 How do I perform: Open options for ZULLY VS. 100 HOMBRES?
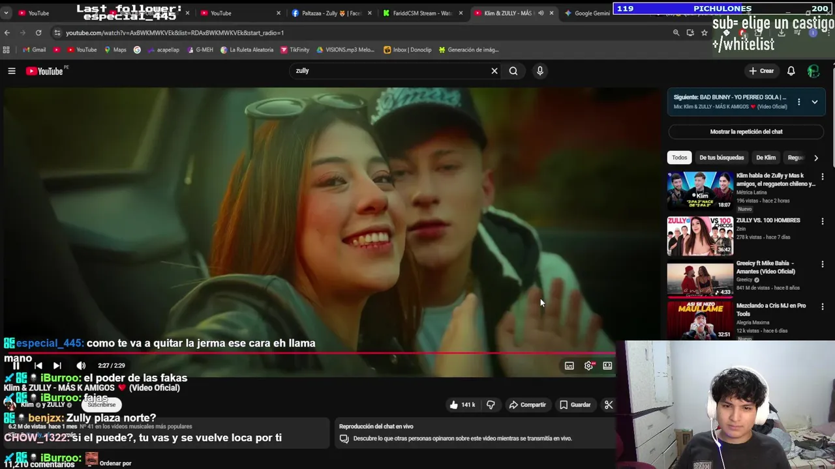[822, 221]
